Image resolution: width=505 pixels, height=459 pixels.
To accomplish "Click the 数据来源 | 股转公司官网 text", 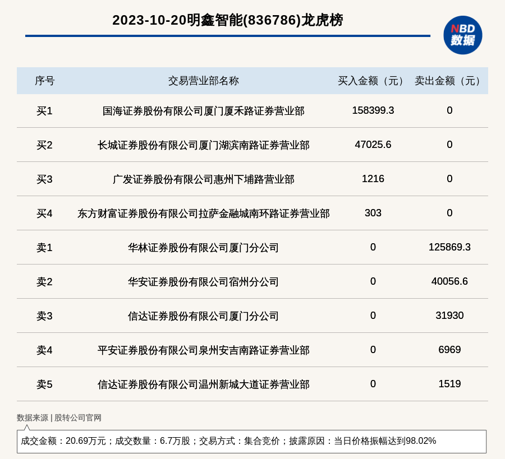I will (x=59, y=418).
